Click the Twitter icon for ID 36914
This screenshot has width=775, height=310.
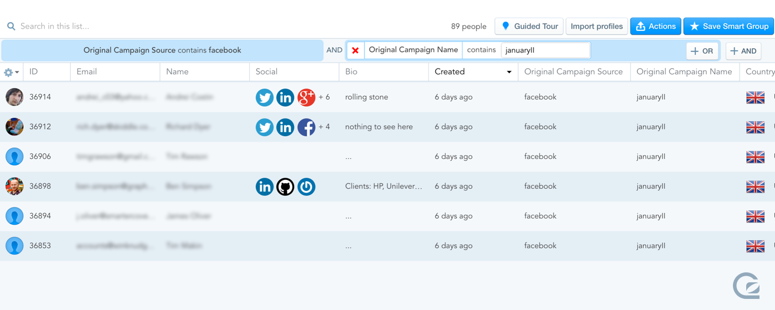coord(265,97)
